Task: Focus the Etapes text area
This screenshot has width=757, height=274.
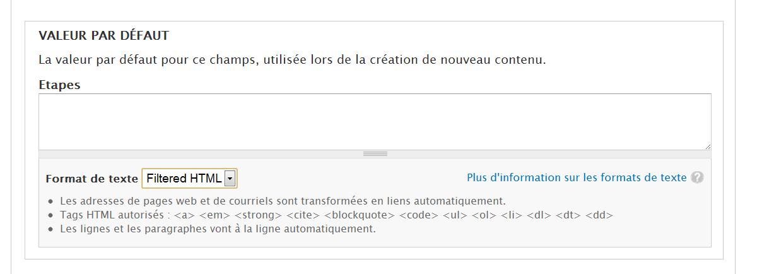Action: (x=375, y=121)
